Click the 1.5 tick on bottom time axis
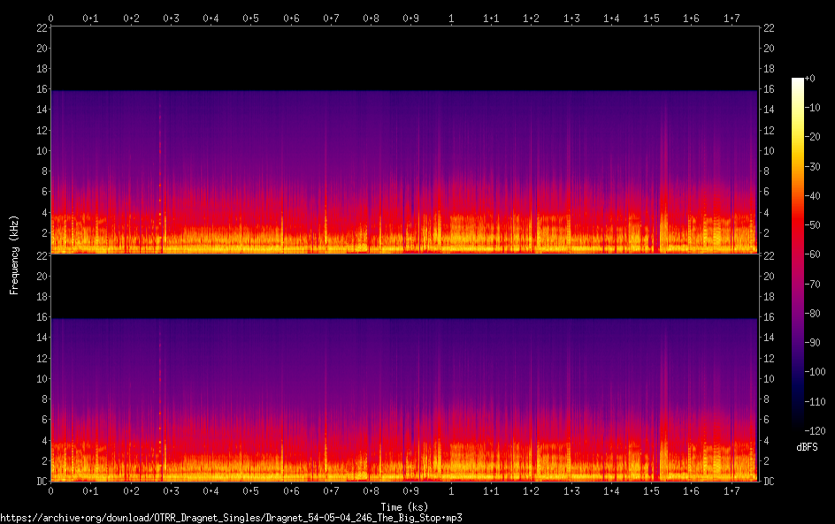The image size is (835, 524). pyautogui.click(x=651, y=490)
